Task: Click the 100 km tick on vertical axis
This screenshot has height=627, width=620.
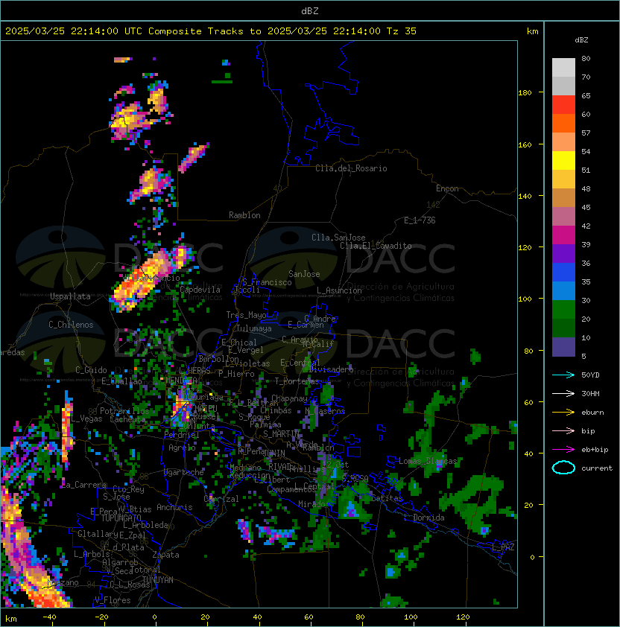Action: [525, 299]
